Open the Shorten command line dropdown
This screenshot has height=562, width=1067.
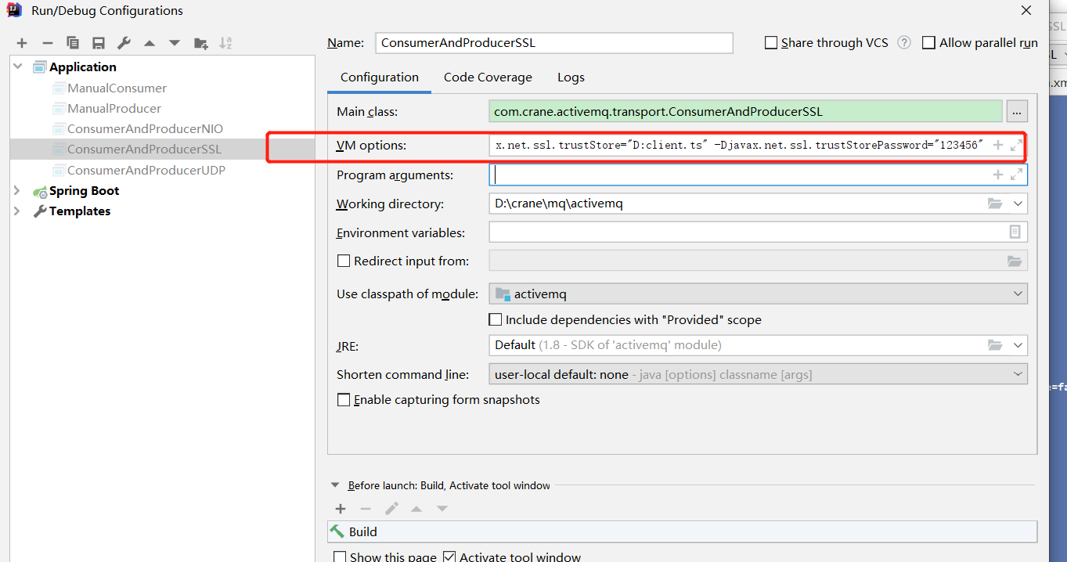(x=1018, y=373)
